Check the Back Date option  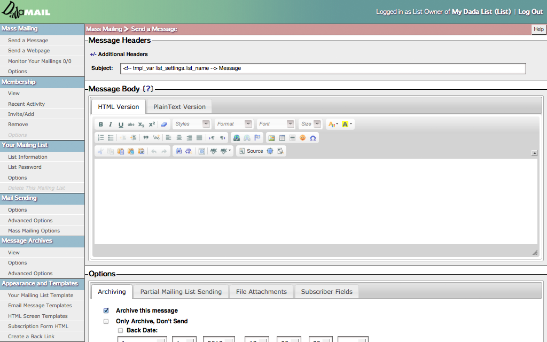pyautogui.click(x=120, y=331)
